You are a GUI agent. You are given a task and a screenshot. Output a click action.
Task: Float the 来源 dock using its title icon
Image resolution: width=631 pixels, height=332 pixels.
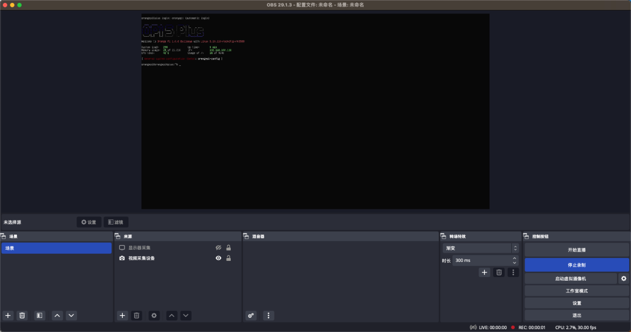point(117,236)
